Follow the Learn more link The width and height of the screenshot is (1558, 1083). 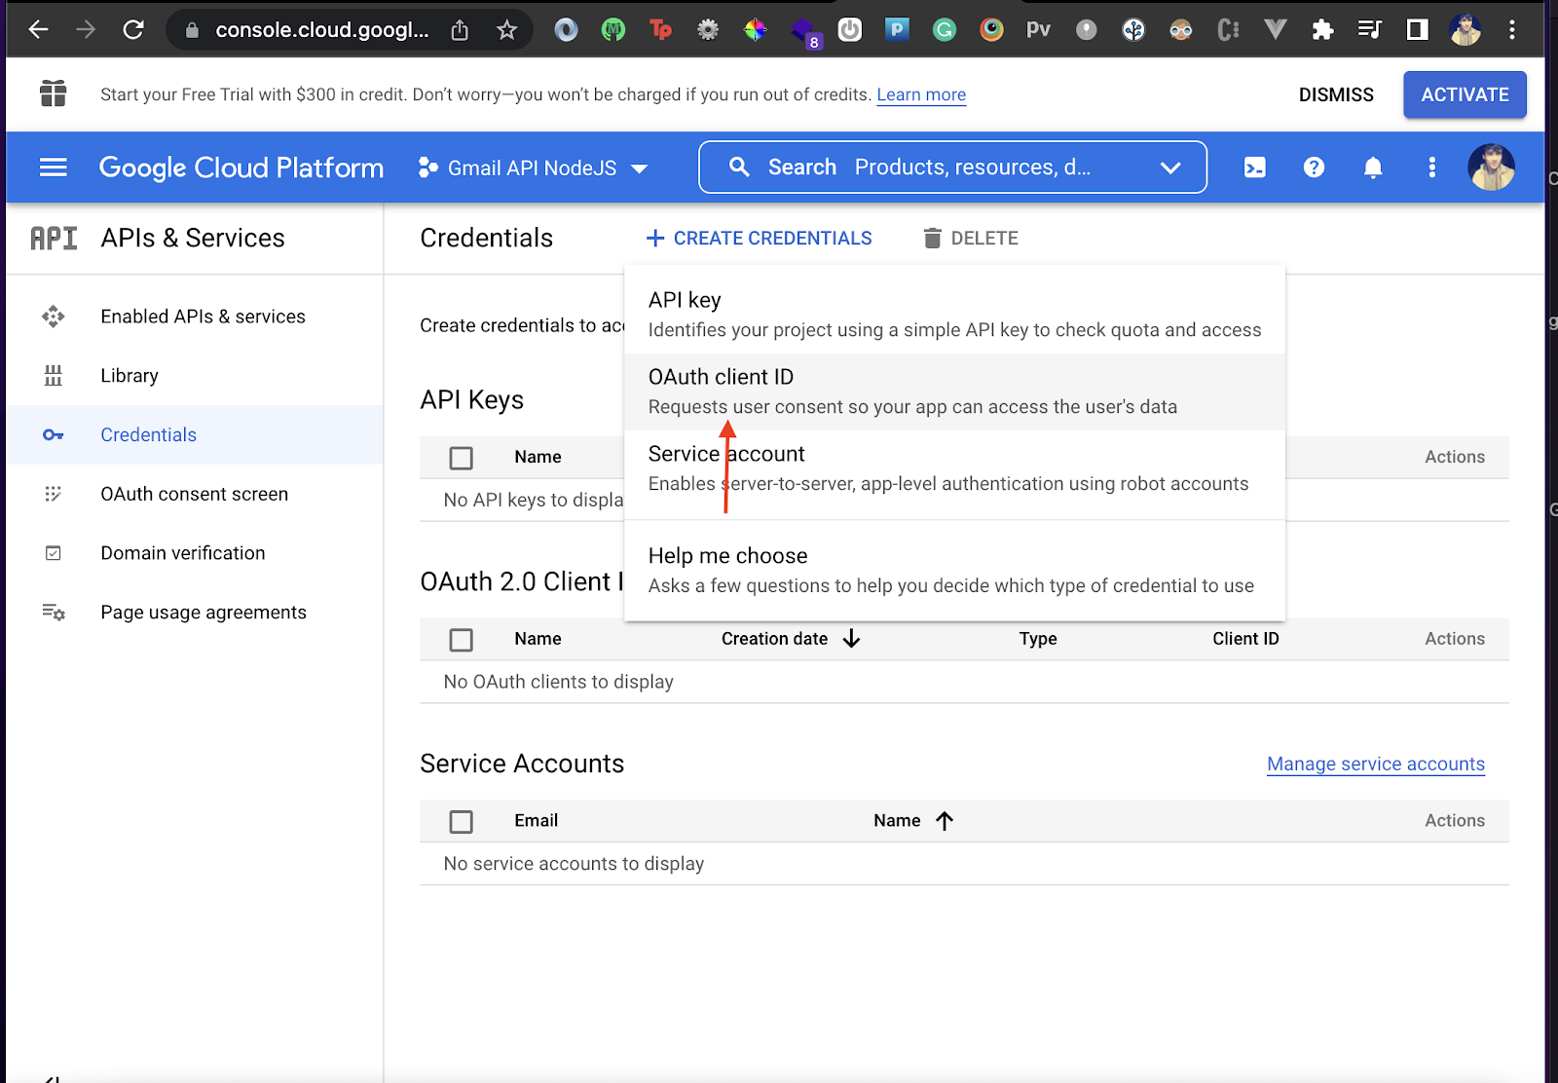921,94
